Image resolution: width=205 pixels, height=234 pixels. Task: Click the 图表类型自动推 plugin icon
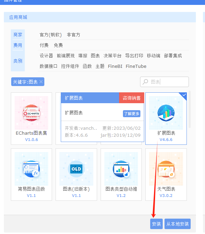tap(121, 169)
